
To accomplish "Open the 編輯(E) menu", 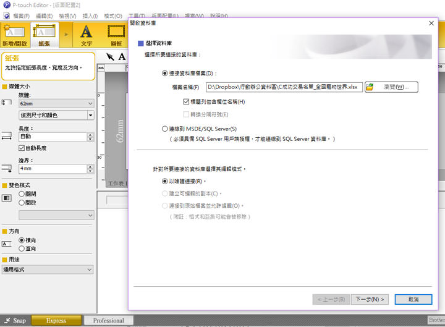I will point(44,16).
